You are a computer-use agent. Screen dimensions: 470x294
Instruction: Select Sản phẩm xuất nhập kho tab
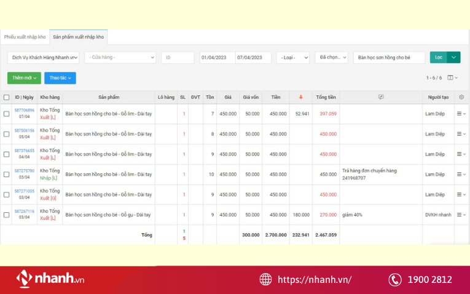click(78, 37)
